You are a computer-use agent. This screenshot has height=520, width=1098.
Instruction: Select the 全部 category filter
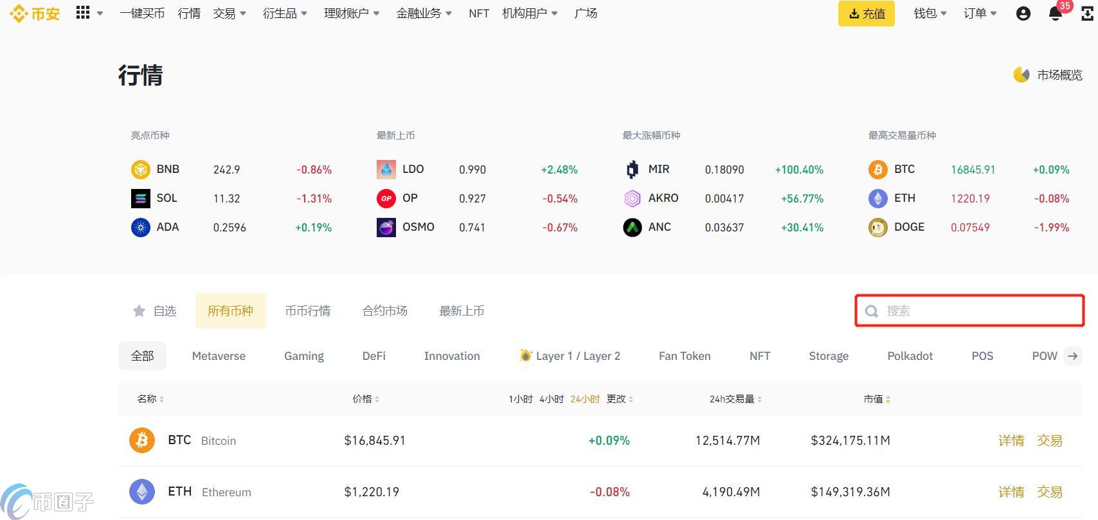142,356
